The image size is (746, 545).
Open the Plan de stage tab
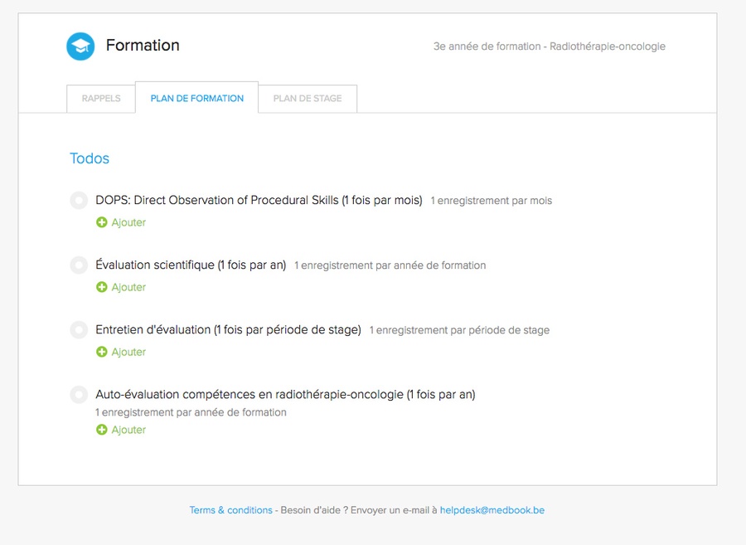point(308,99)
